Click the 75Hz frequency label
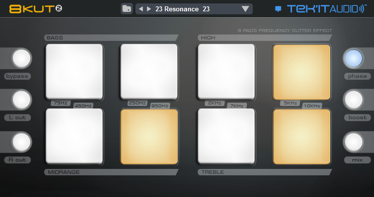374x197 pixels. click(x=61, y=103)
